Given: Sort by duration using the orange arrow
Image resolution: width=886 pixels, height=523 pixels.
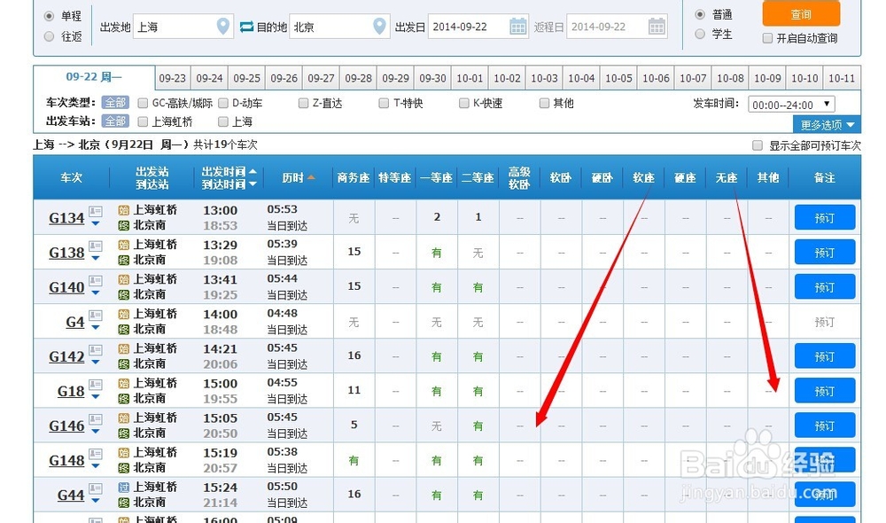Looking at the screenshot, I should pos(311,177).
